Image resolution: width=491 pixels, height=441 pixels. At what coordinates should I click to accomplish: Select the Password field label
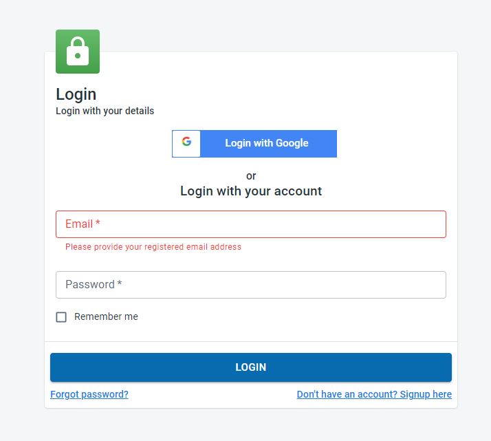pos(90,285)
